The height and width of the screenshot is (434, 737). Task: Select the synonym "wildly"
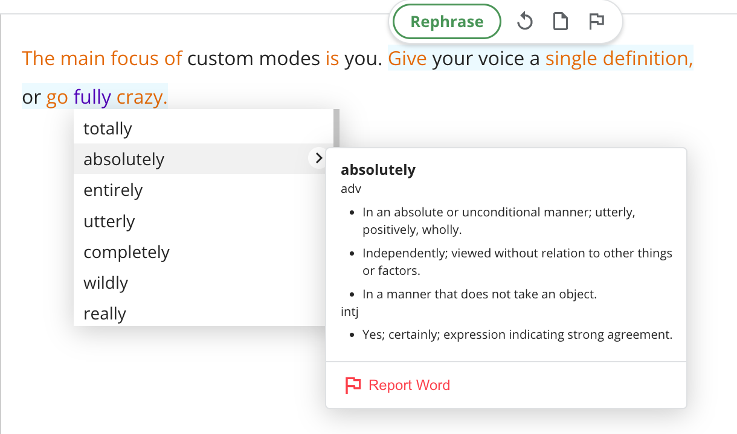[106, 283]
